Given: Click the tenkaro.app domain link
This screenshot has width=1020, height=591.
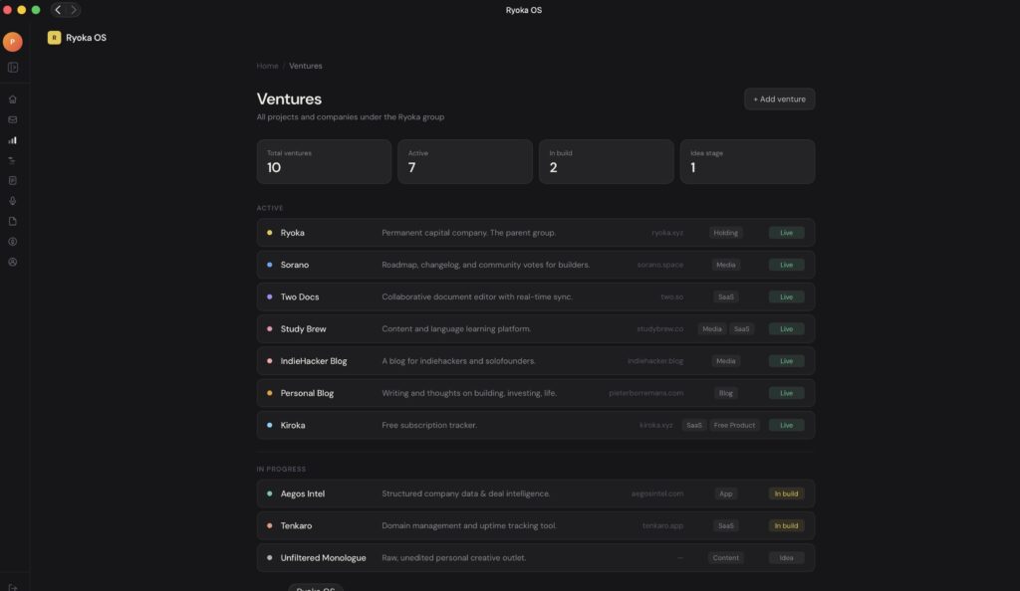Looking at the screenshot, I should coord(662,525).
